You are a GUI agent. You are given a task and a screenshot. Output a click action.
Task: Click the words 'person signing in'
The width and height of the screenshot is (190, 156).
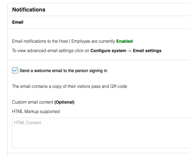91,71
